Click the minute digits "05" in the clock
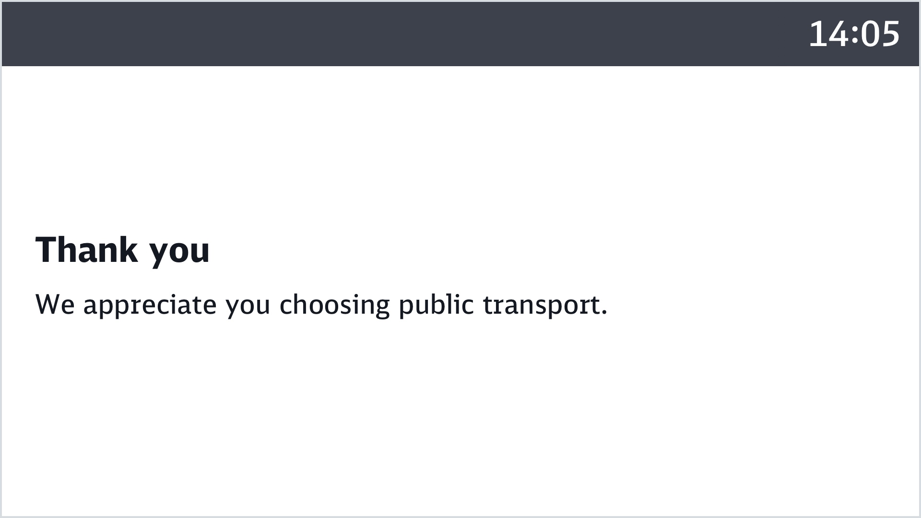Screen dimensions: 921x518 point(880,34)
